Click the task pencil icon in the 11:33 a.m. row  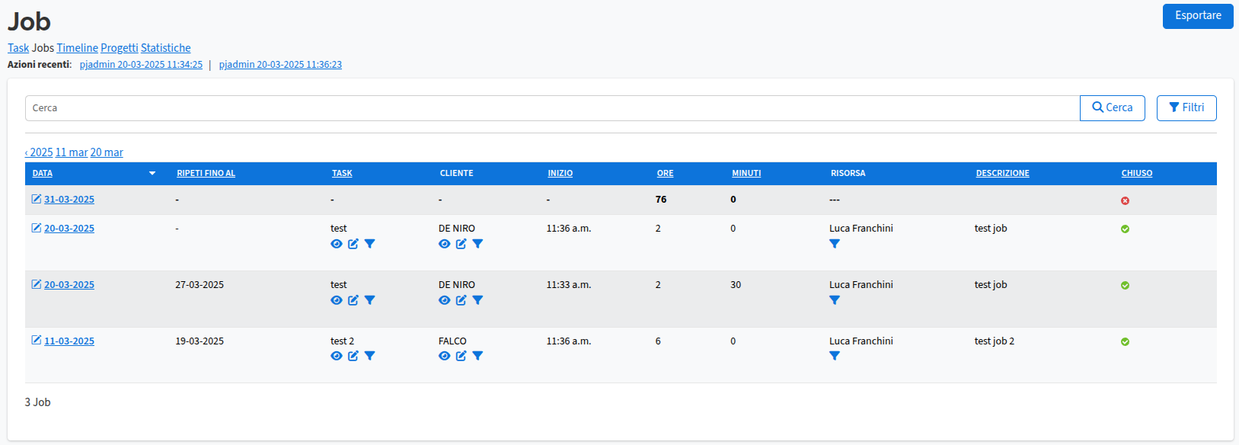click(x=353, y=300)
